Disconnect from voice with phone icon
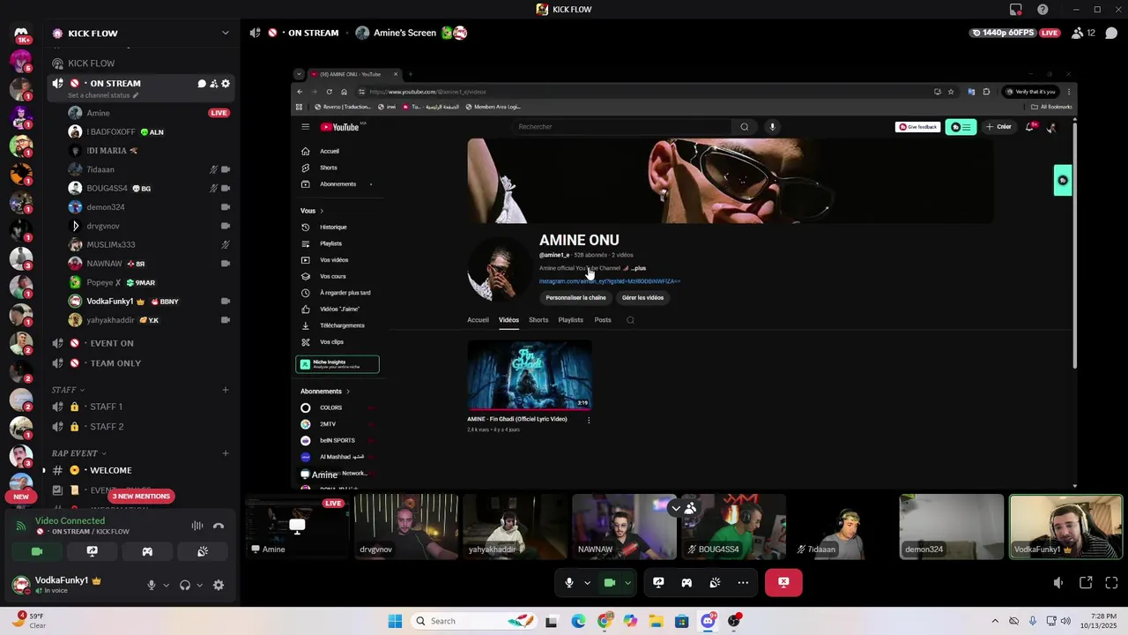1128x635 pixels. coord(219,526)
